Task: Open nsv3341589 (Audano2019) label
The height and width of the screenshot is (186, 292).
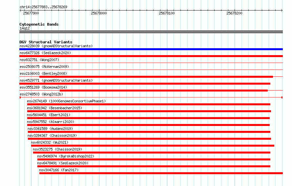Action: [x=50, y=129]
